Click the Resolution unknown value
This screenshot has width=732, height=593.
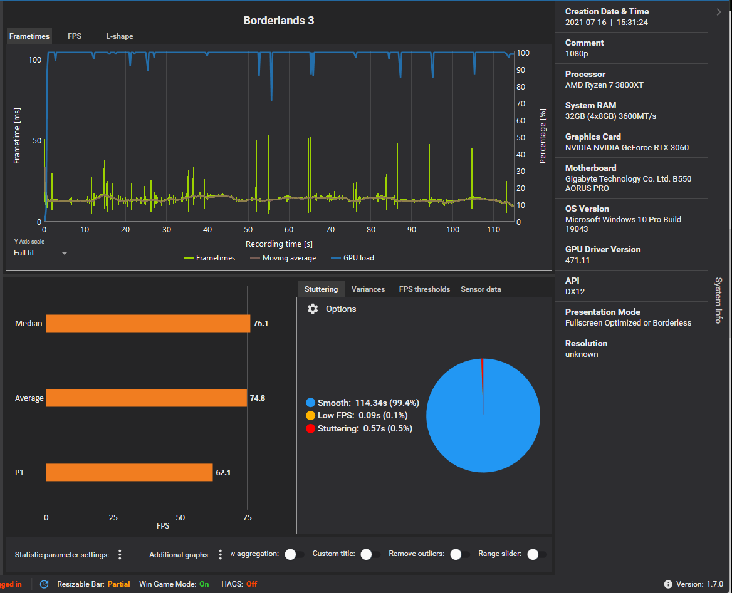[x=582, y=354]
